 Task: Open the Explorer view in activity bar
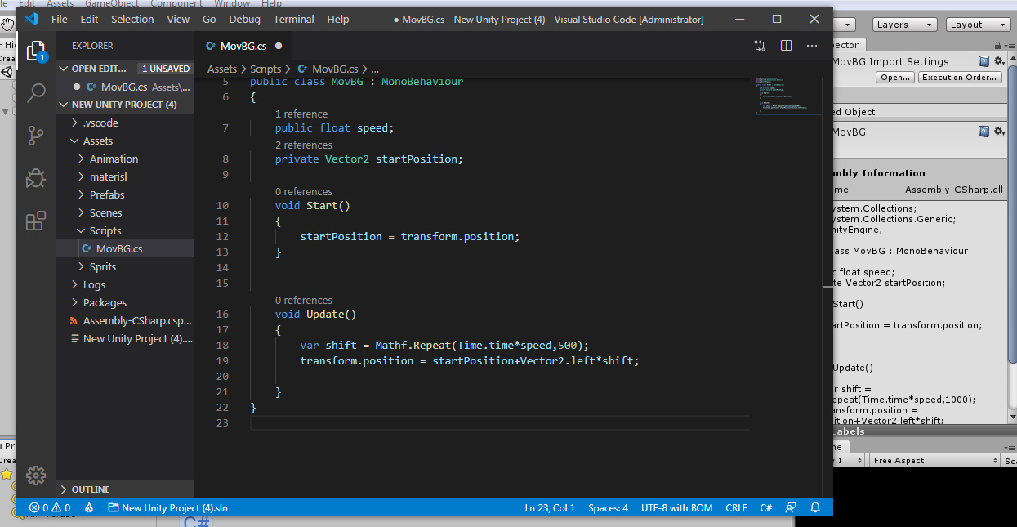point(36,51)
